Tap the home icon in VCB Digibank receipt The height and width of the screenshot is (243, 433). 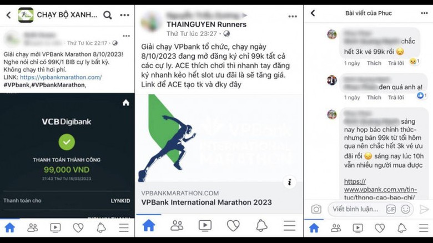[126, 103]
